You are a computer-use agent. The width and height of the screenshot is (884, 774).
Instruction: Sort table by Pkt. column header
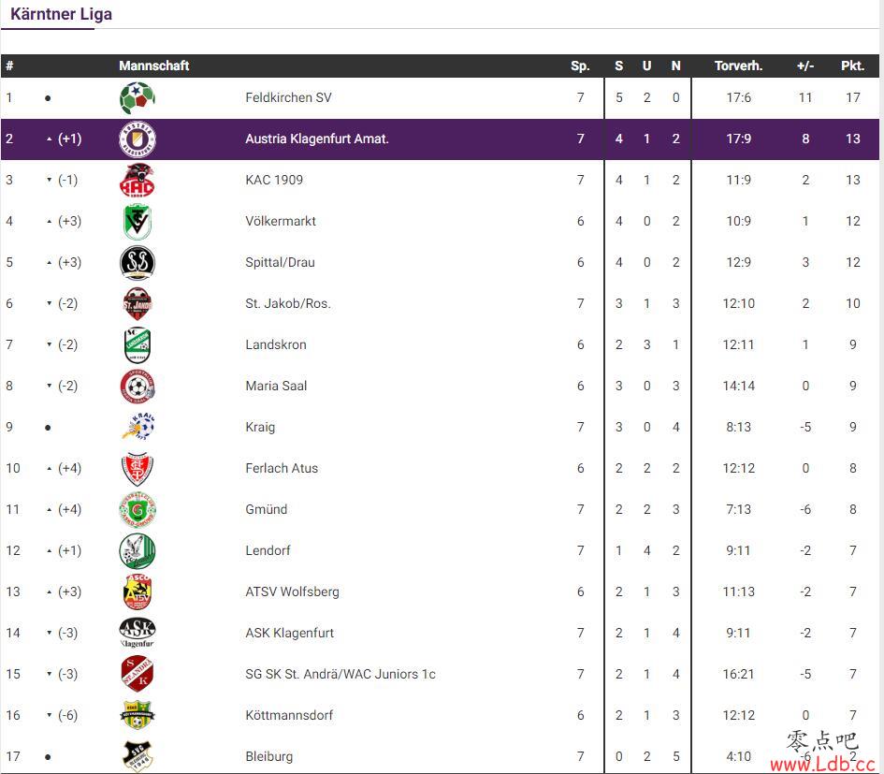pos(852,66)
